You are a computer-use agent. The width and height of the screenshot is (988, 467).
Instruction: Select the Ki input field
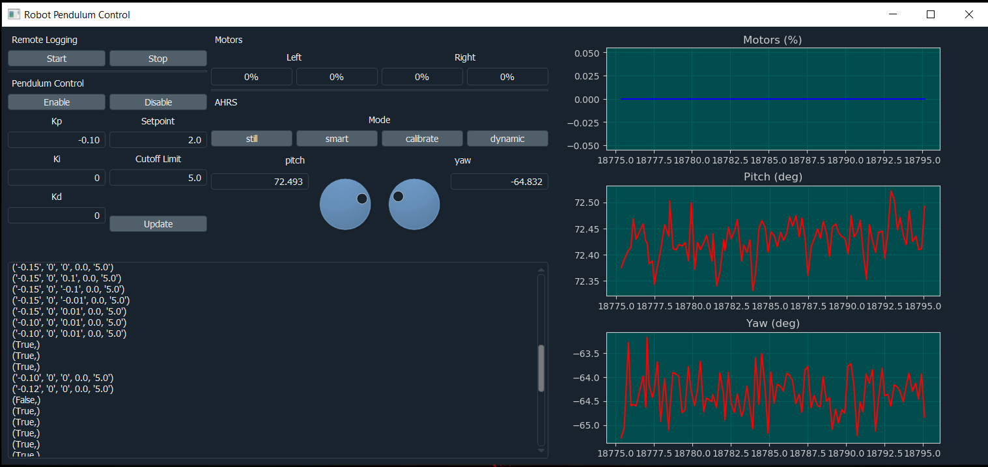[x=57, y=178]
